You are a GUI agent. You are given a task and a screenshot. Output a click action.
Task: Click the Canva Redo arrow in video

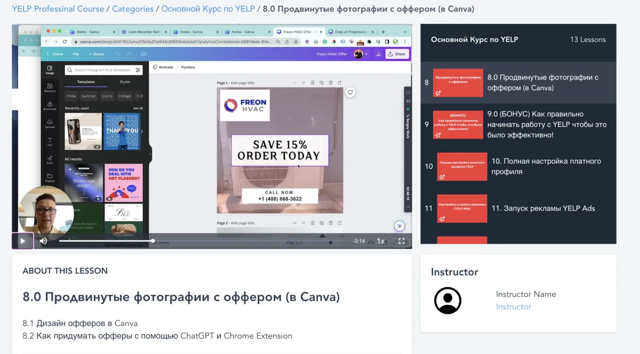(130, 54)
